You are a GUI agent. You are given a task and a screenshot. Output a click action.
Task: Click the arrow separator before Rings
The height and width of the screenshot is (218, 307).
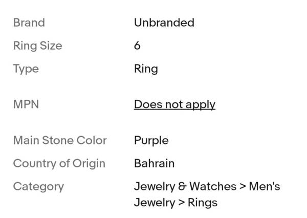coord(181,203)
